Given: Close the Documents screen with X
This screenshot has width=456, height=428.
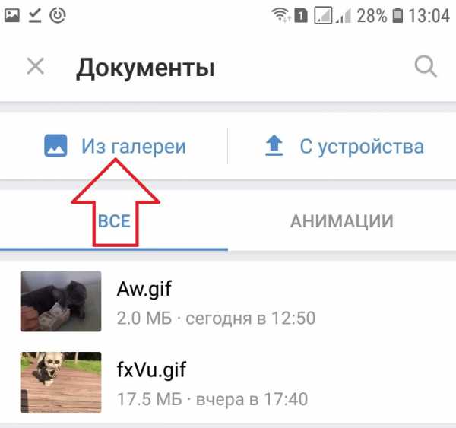Looking at the screenshot, I should (x=36, y=66).
